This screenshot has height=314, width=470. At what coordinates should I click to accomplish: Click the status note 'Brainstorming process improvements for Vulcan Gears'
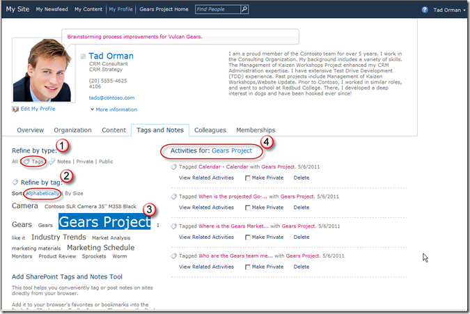(x=134, y=37)
